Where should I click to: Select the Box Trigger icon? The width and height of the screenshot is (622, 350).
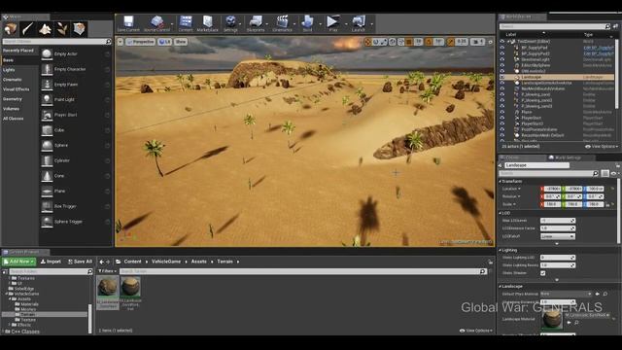coord(47,206)
